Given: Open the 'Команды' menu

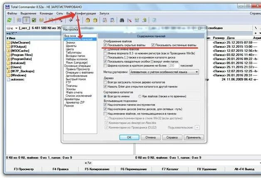Looking at the screenshot, I should [46, 13].
